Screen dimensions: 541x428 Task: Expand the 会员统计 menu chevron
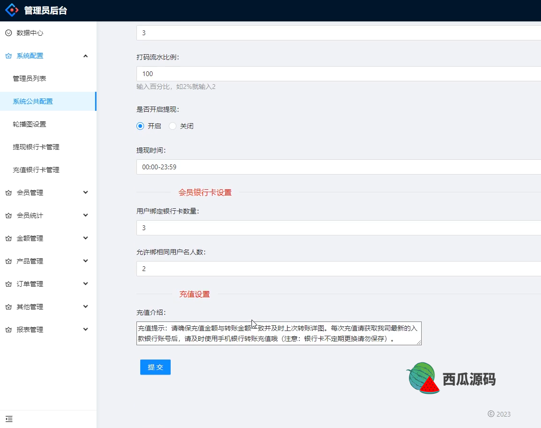coord(86,215)
